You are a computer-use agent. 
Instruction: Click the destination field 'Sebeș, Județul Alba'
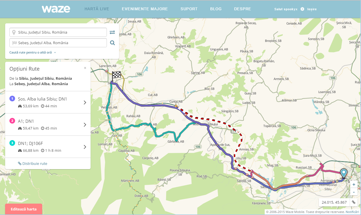coord(58,43)
